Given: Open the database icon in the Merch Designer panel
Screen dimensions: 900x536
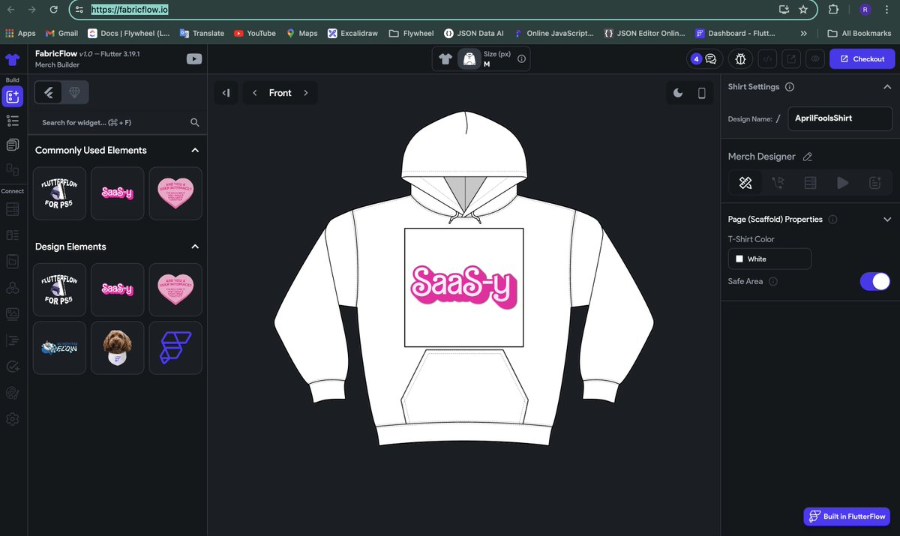Looking at the screenshot, I should pos(811,181).
